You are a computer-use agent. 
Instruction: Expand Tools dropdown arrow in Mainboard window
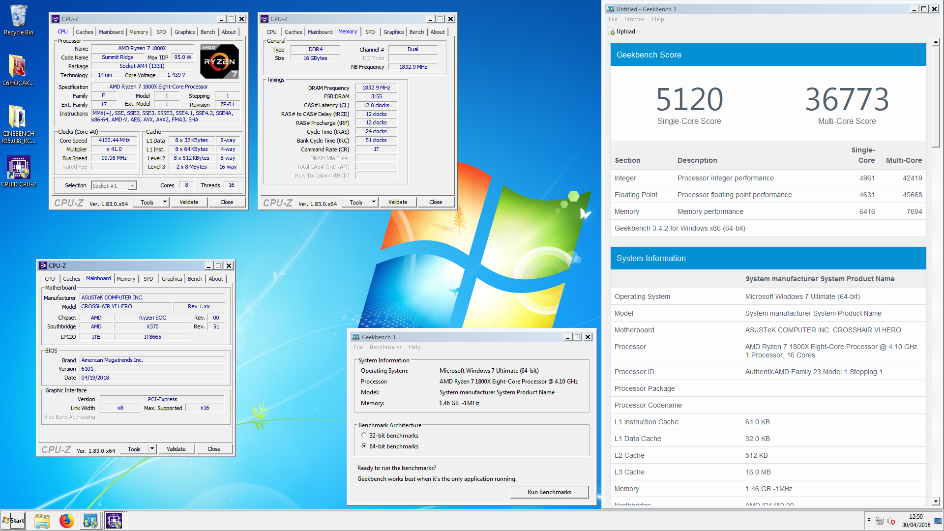(152, 449)
